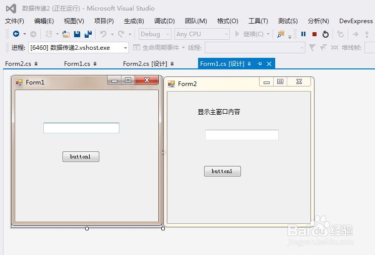This screenshot has height=255, width=375.
Task: Click the Redo arrow icon
Action: 121,34
